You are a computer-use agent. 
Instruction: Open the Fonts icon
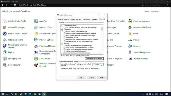pos(130,34)
